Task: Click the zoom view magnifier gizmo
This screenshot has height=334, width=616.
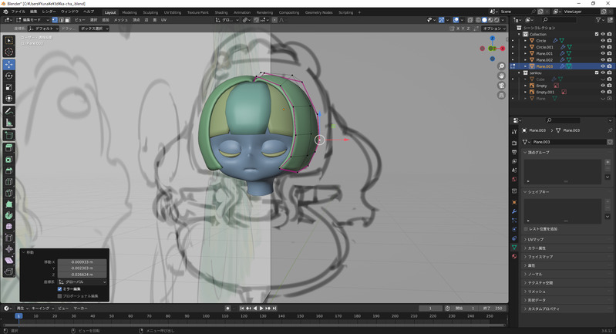Action: (x=500, y=64)
